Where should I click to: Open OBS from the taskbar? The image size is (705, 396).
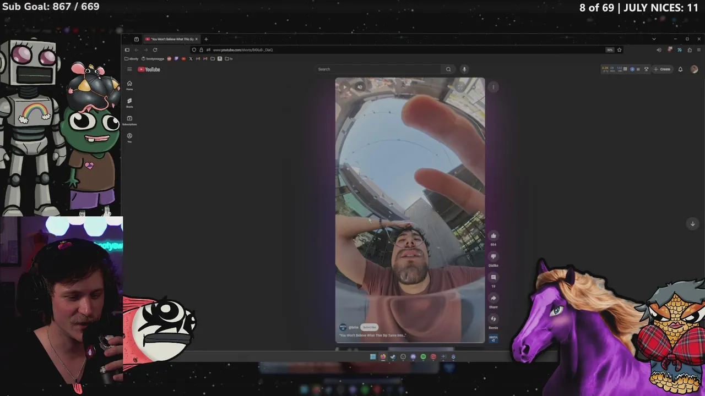403,356
